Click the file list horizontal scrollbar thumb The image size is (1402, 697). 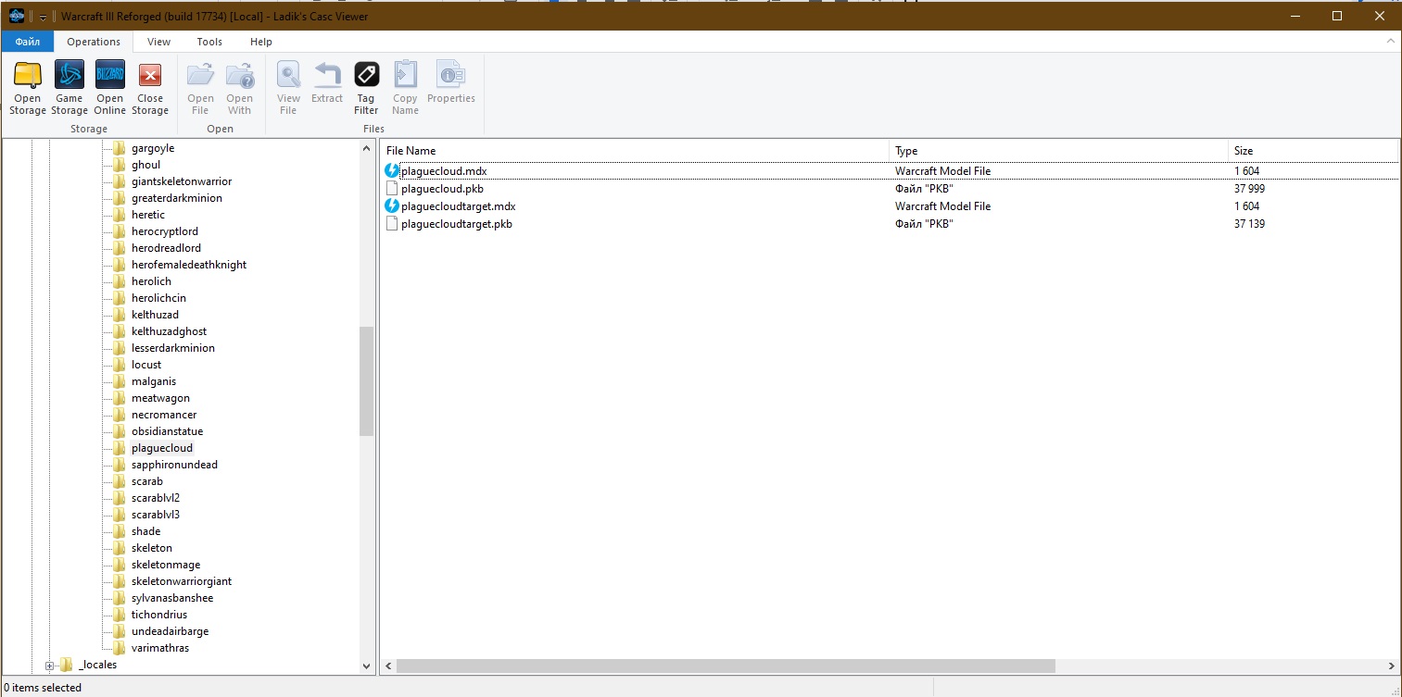click(726, 666)
